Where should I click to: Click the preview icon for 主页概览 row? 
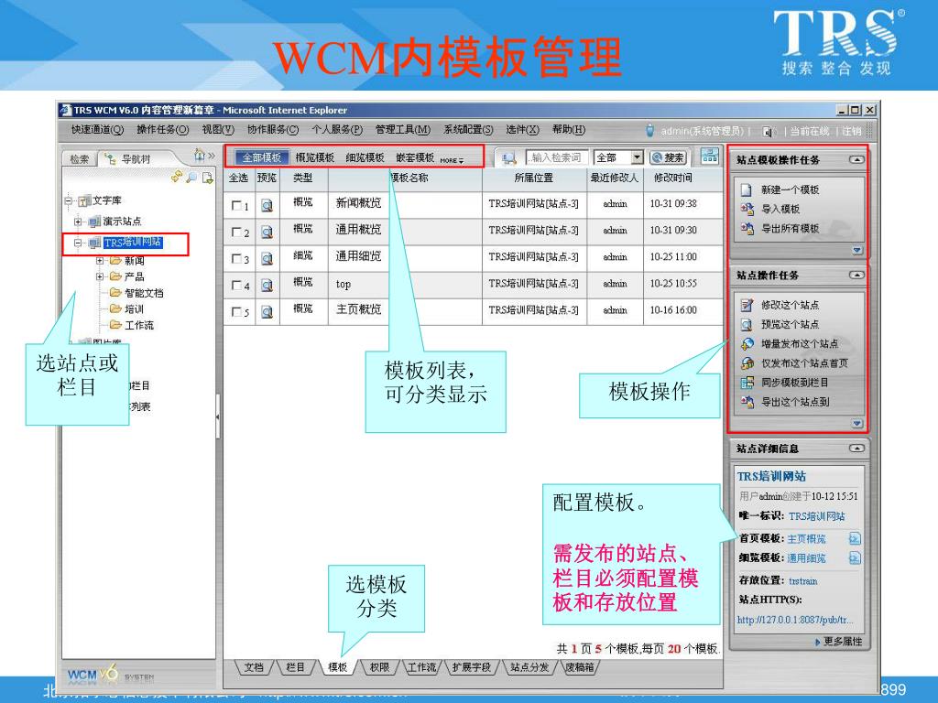click(267, 312)
